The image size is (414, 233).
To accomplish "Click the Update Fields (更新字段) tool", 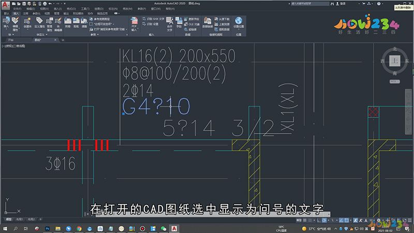I will 191,19.
